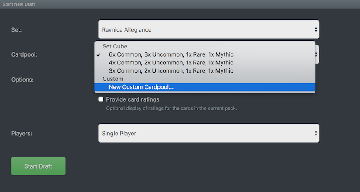Click the Players: field label
360x192 pixels.
click(x=22, y=133)
